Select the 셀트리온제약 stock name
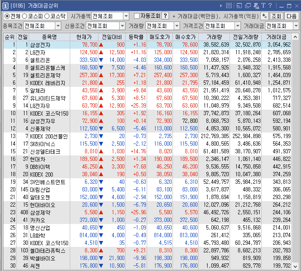The width and height of the screenshot is (301, 271). [45, 75]
